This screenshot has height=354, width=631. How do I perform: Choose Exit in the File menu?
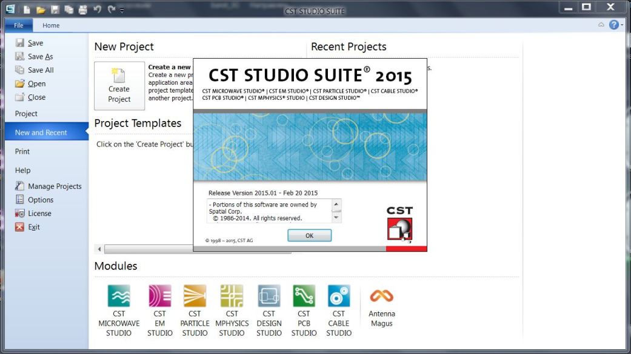point(28,227)
